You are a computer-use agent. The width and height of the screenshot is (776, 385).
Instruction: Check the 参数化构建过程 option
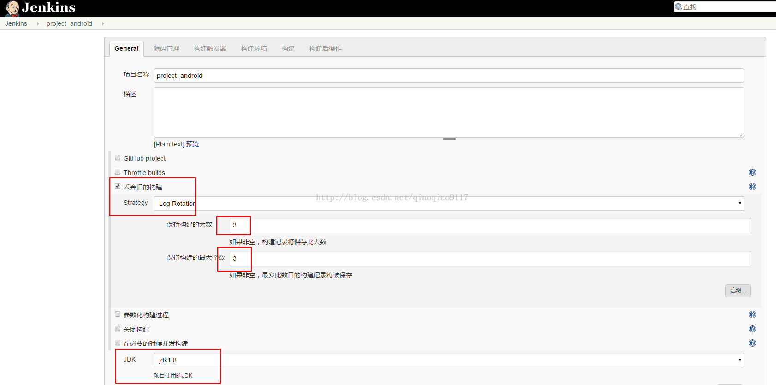[x=118, y=314]
